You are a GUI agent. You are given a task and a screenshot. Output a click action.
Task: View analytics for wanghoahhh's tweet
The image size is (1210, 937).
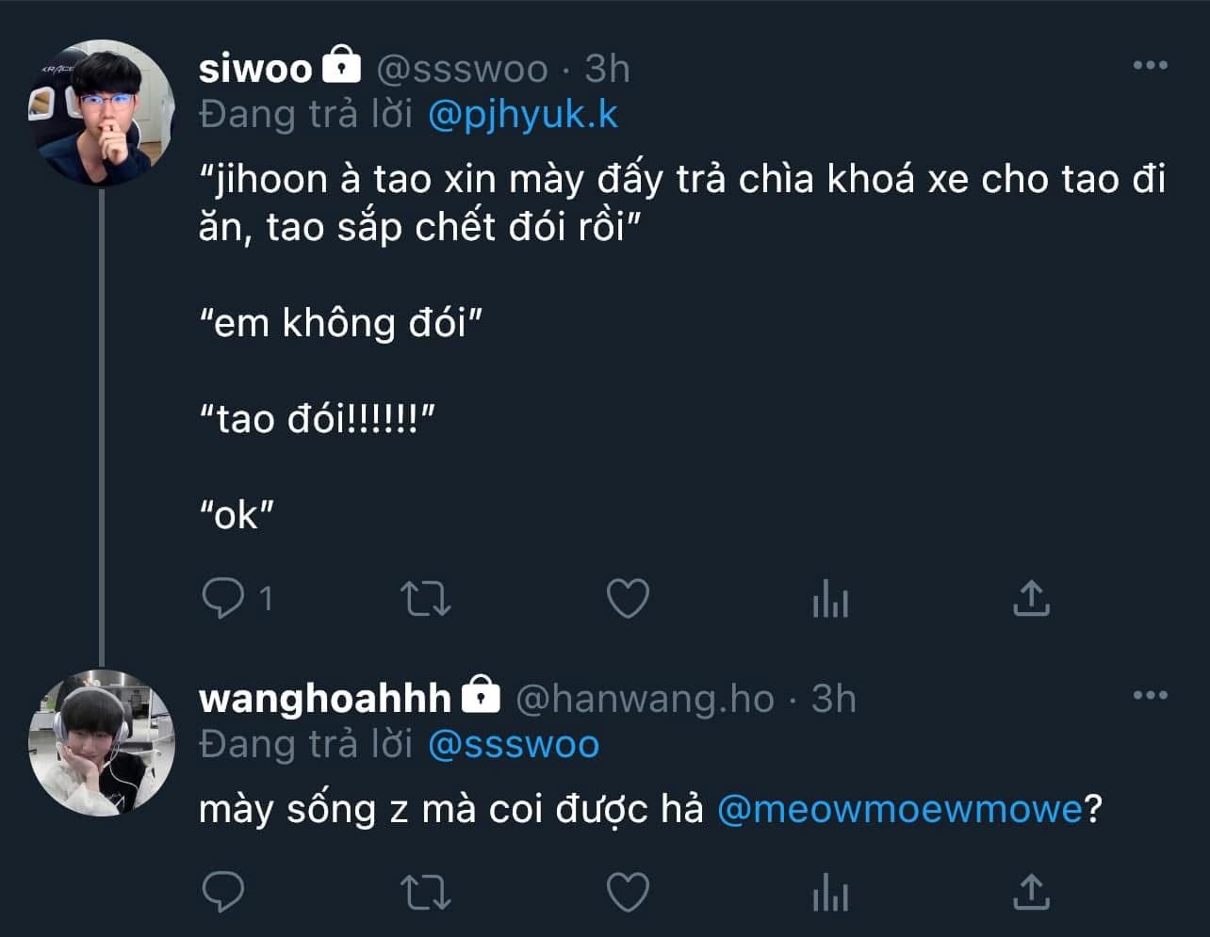tap(830, 893)
